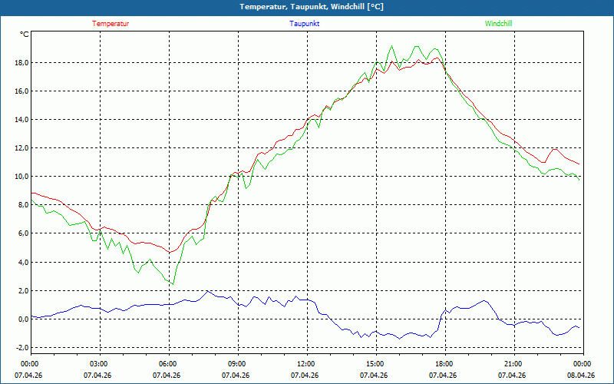Click the 15:00 time axis label
614x384 pixels.
click(374, 364)
